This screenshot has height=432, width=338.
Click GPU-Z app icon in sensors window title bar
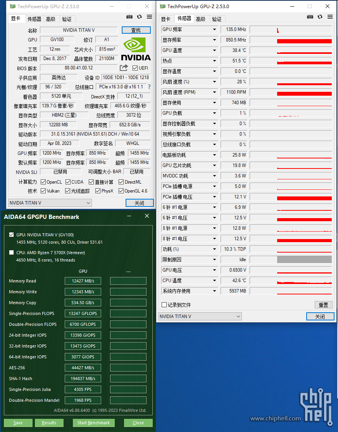(163, 6)
